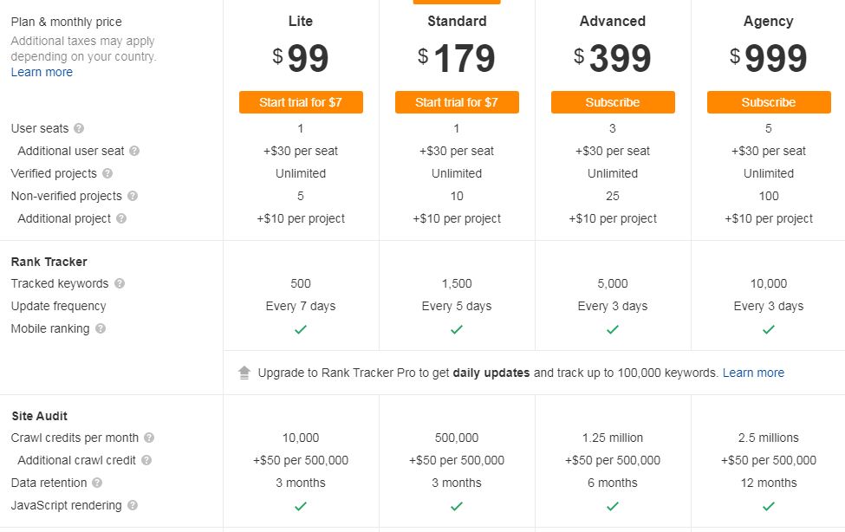845x532 pixels.
Task: Click help icon beside Additional user seat
Action: point(134,151)
